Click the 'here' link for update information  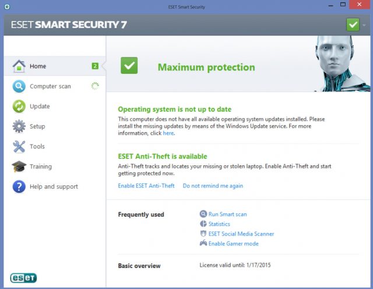click(168, 133)
